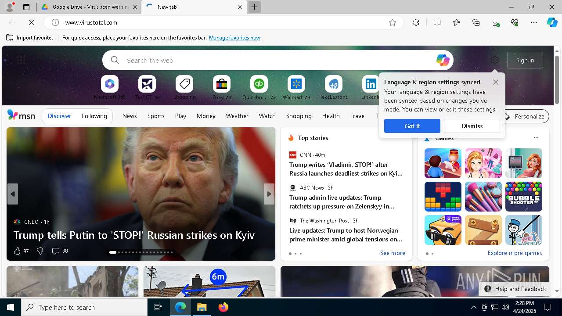Screen dimensions: 562x316
Task: Open File Explorer from the taskbar
Action: coord(202,307)
